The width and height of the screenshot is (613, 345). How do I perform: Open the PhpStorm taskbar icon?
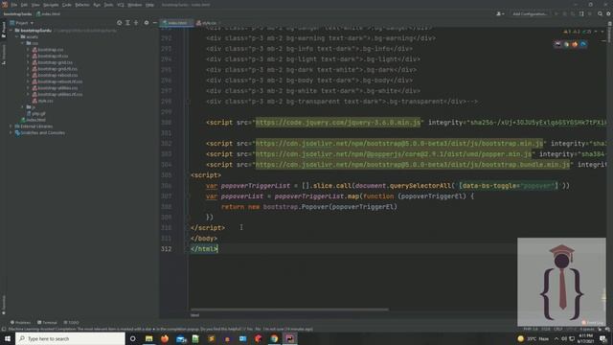click(x=289, y=338)
